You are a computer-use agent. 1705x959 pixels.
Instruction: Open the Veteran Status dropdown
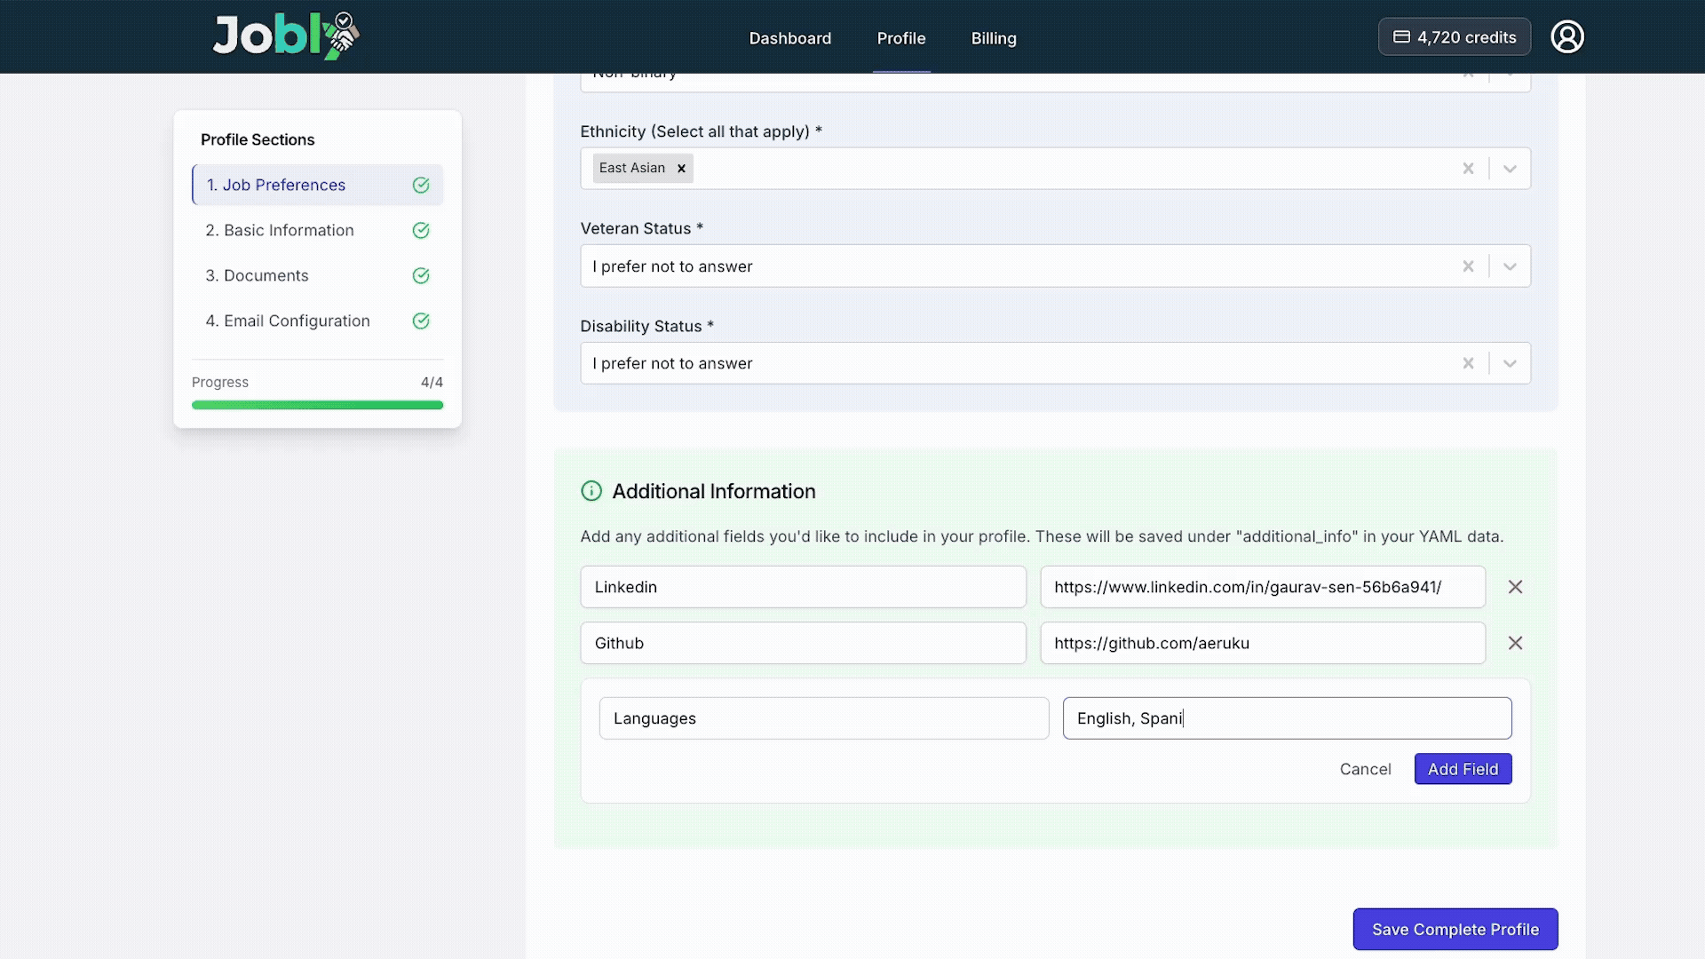point(1510,266)
